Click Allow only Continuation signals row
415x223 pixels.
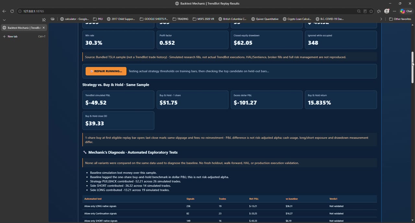pos(230,214)
